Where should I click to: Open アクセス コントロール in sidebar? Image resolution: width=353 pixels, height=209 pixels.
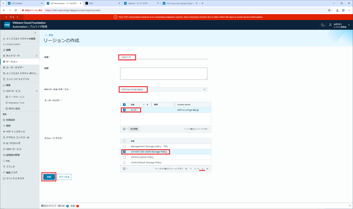click(18, 138)
